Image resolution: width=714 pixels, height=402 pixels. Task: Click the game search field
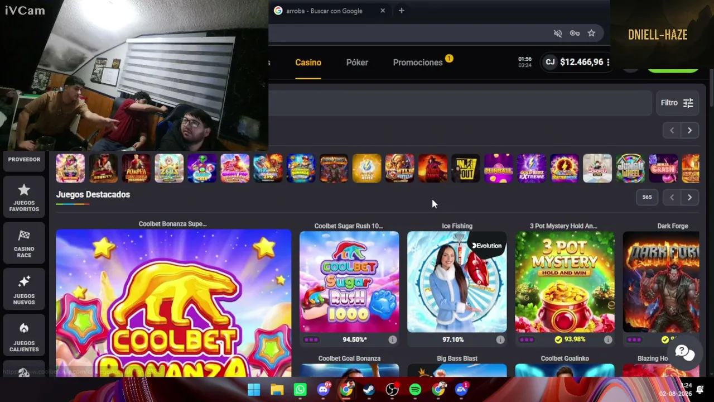460,103
